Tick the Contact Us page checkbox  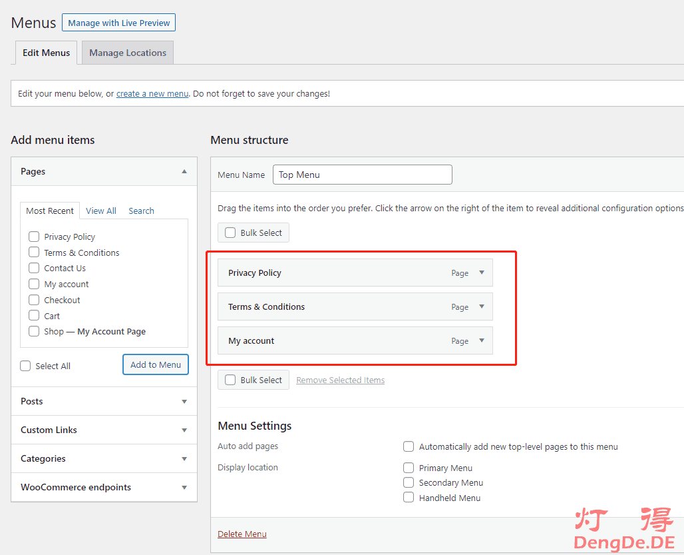(34, 268)
